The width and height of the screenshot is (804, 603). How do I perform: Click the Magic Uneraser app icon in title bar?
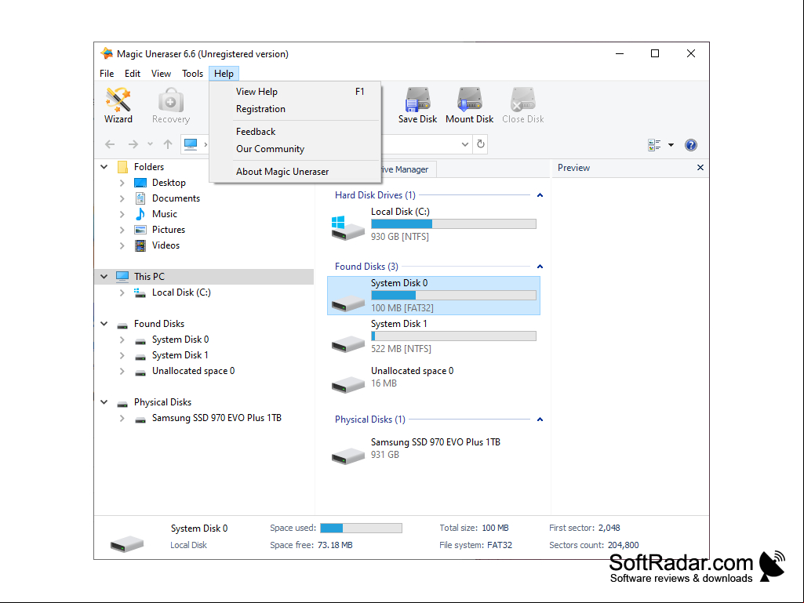(107, 53)
